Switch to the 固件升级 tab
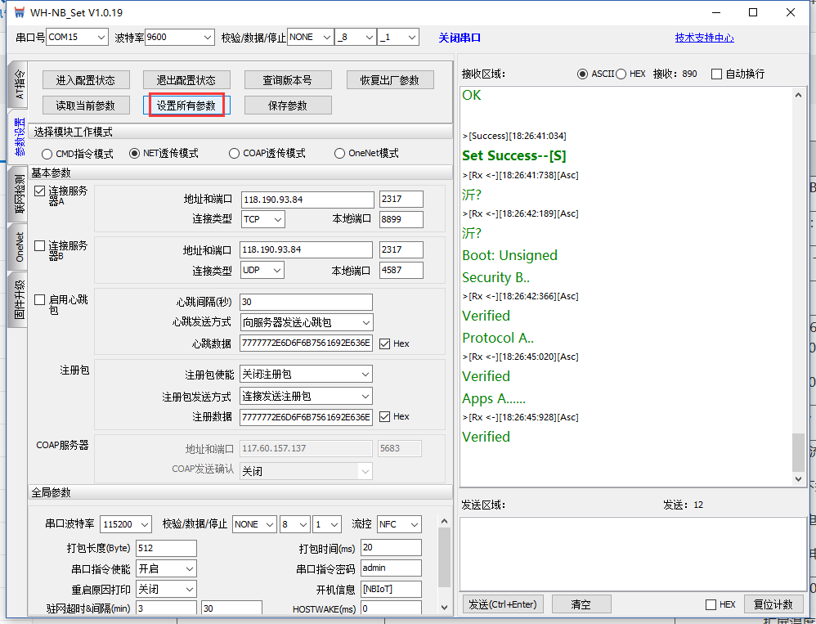This screenshot has height=624, width=816. tap(18, 299)
